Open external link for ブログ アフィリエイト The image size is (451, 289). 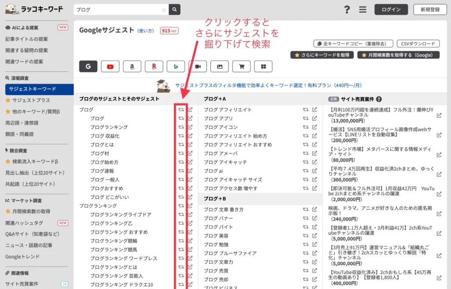(314, 110)
